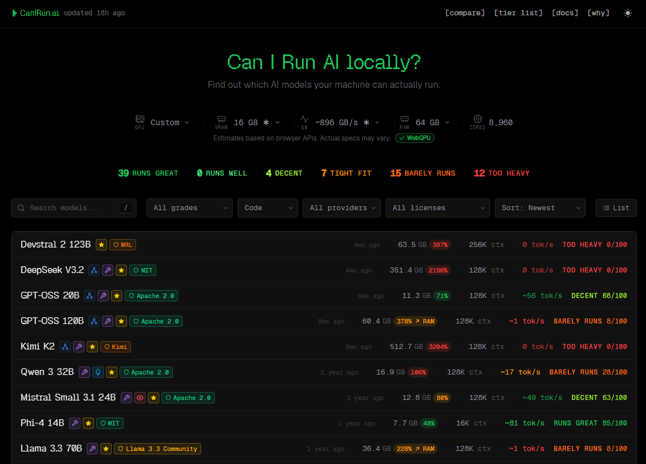This screenshot has width=646, height=464.
Task: Filter by 39 RUNS GREAT
Action: pyautogui.click(x=148, y=173)
